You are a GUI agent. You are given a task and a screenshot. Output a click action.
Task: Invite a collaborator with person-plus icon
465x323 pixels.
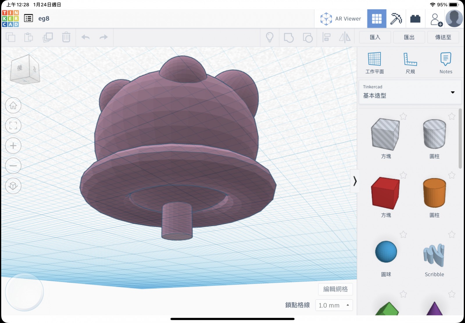tap(436, 19)
